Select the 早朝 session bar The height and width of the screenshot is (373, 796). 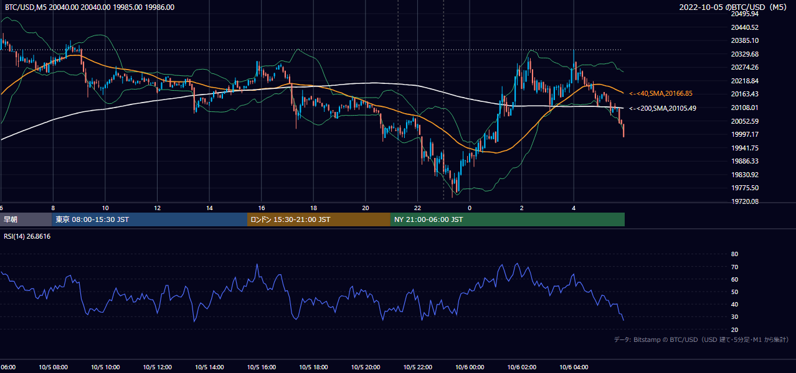[x=26, y=219]
